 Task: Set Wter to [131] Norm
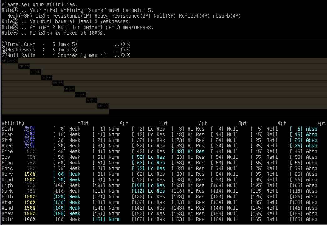click(106, 202)
